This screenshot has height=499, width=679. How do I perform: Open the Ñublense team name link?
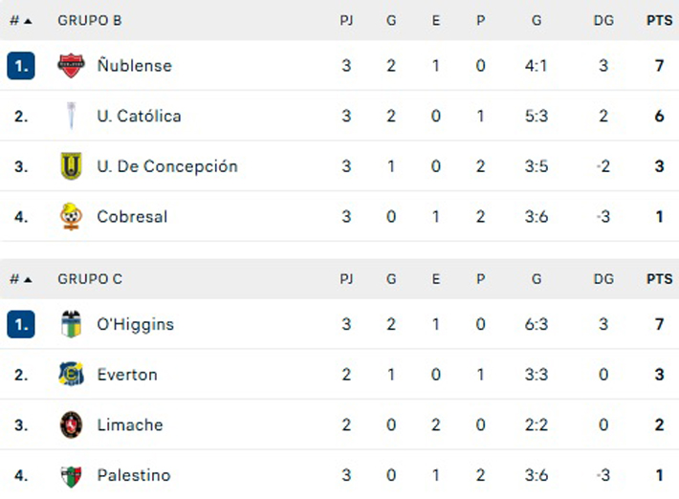click(x=134, y=66)
